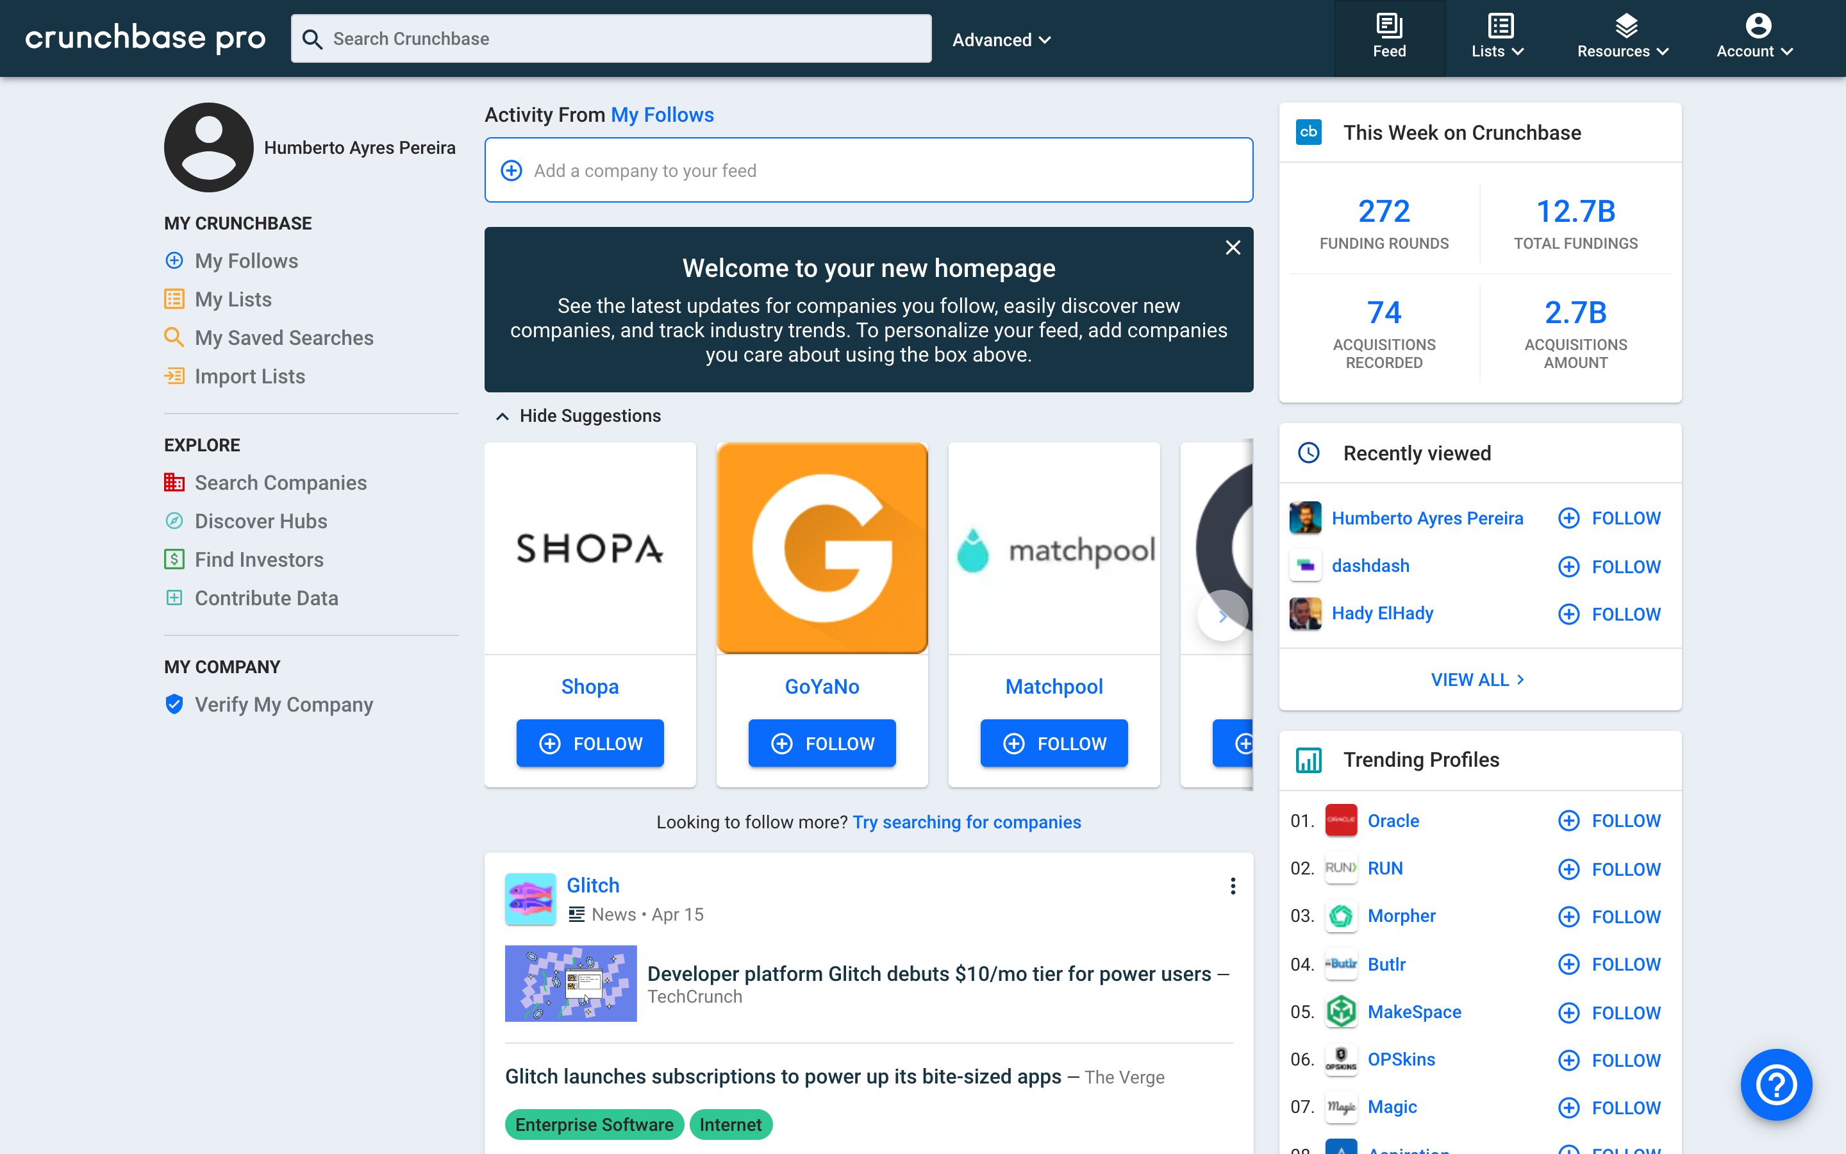Click the Glitch company logo icon
Screen dimensions: 1846x1154
(530, 898)
